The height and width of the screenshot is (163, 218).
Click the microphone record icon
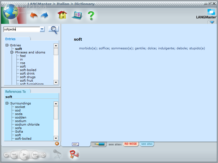pos(57,154)
